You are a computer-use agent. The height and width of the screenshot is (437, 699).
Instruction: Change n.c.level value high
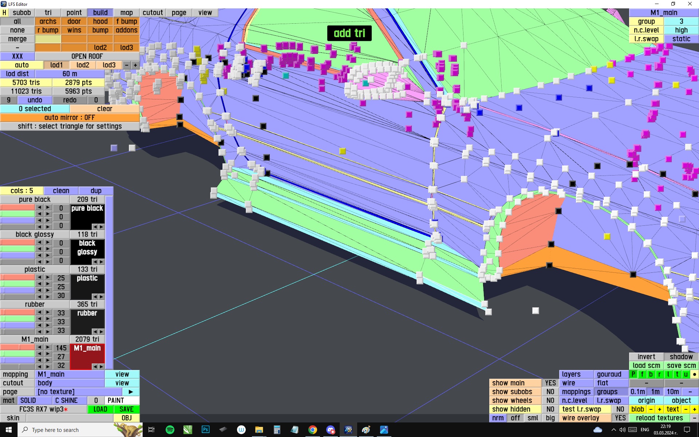tap(681, 30)
